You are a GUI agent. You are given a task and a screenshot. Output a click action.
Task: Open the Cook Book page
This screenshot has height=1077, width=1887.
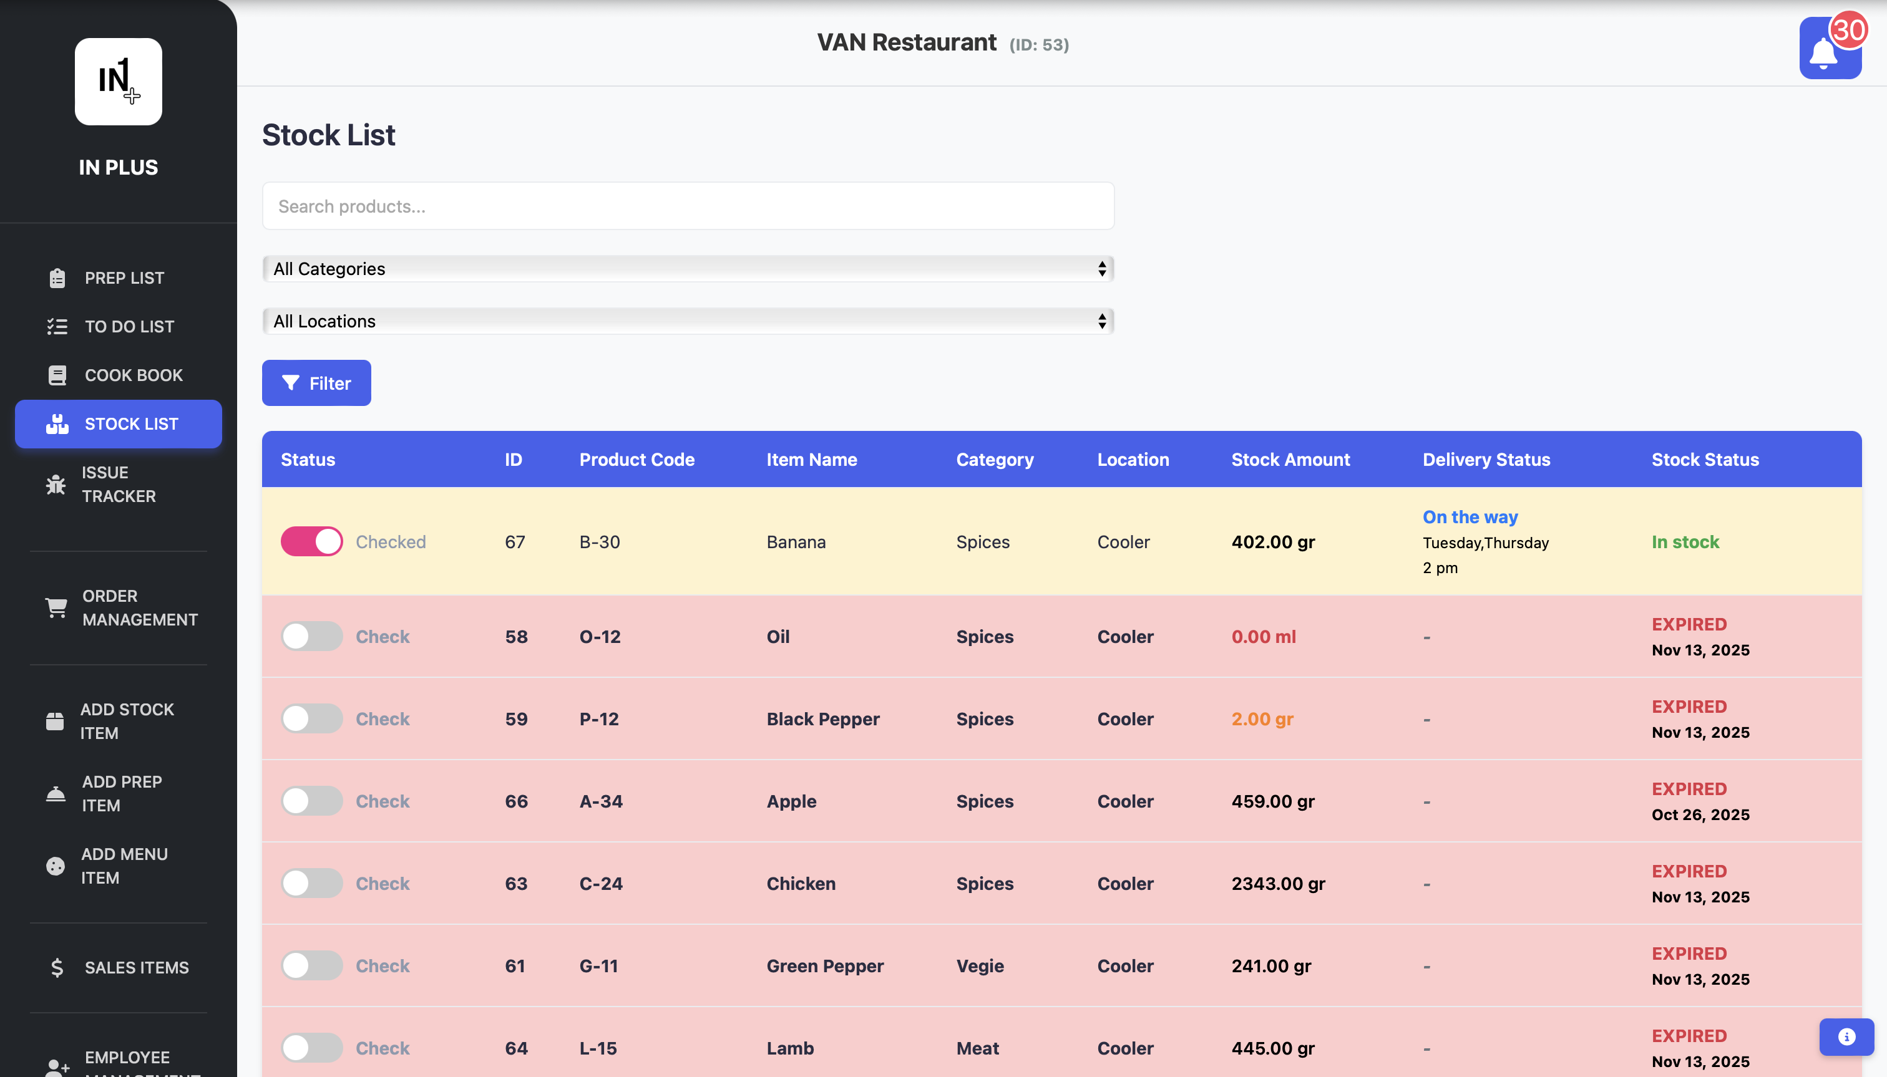click(x=132, y=374)
